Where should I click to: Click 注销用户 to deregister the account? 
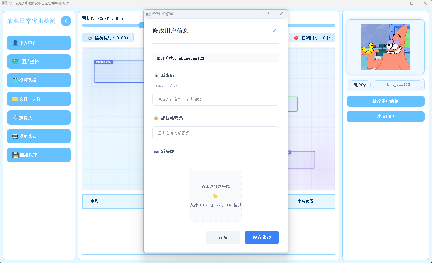(385, 116)
